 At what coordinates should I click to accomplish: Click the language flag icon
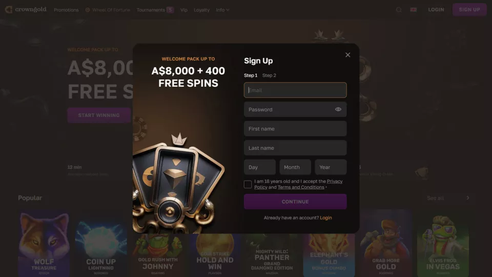413,10
